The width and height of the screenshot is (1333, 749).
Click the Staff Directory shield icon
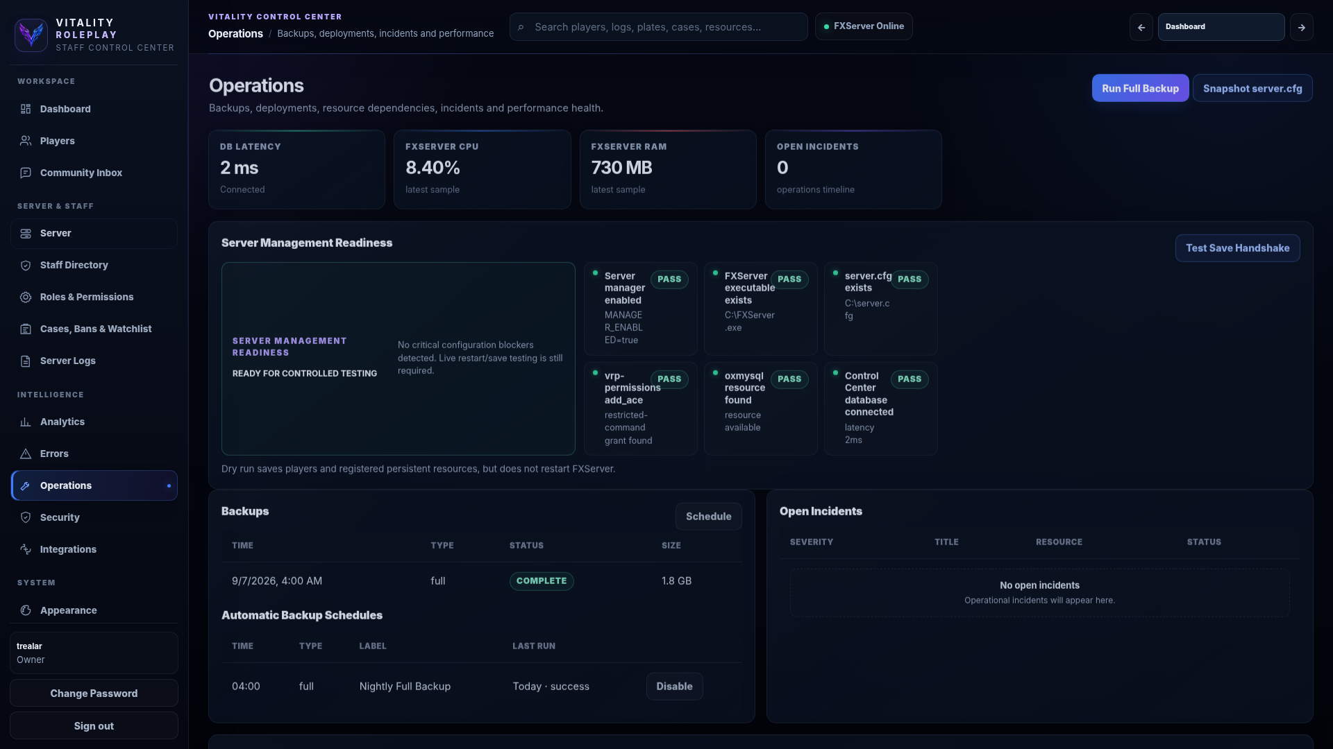coord(26,266)
